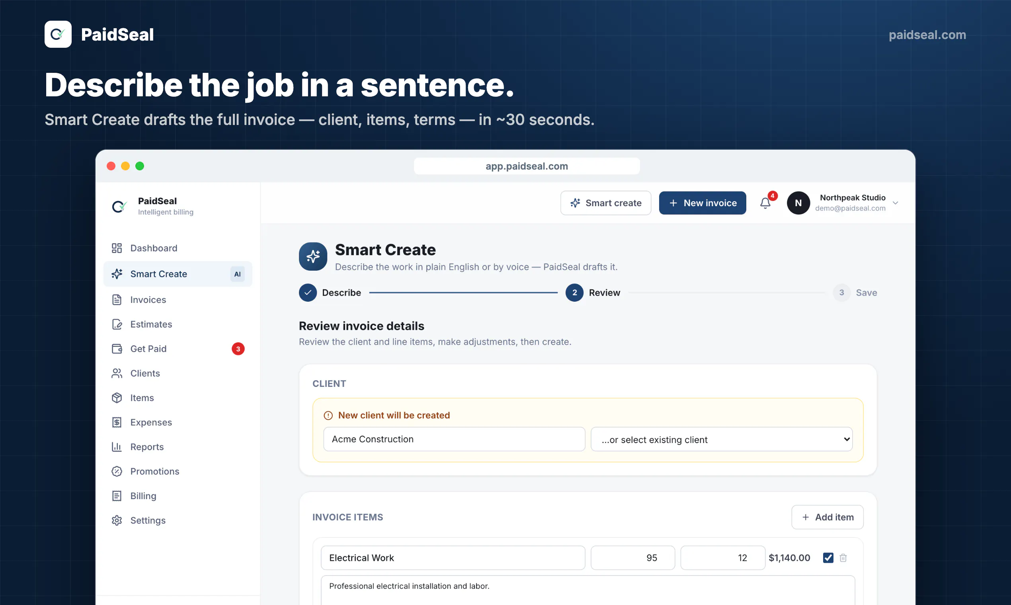Open Get Paid in the sidebar
1011x605 pixels.
point(178,349)
